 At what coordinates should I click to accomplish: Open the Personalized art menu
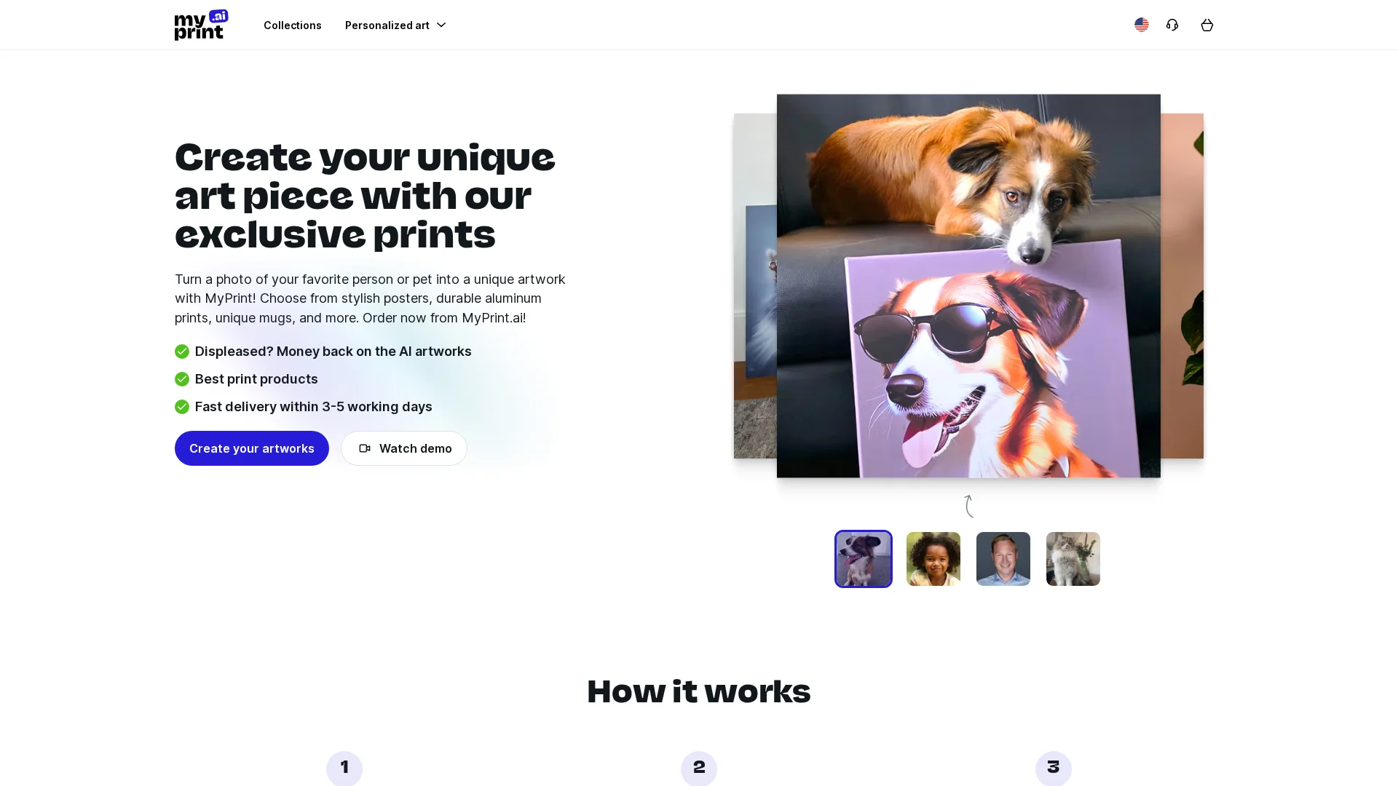point(387,25)
